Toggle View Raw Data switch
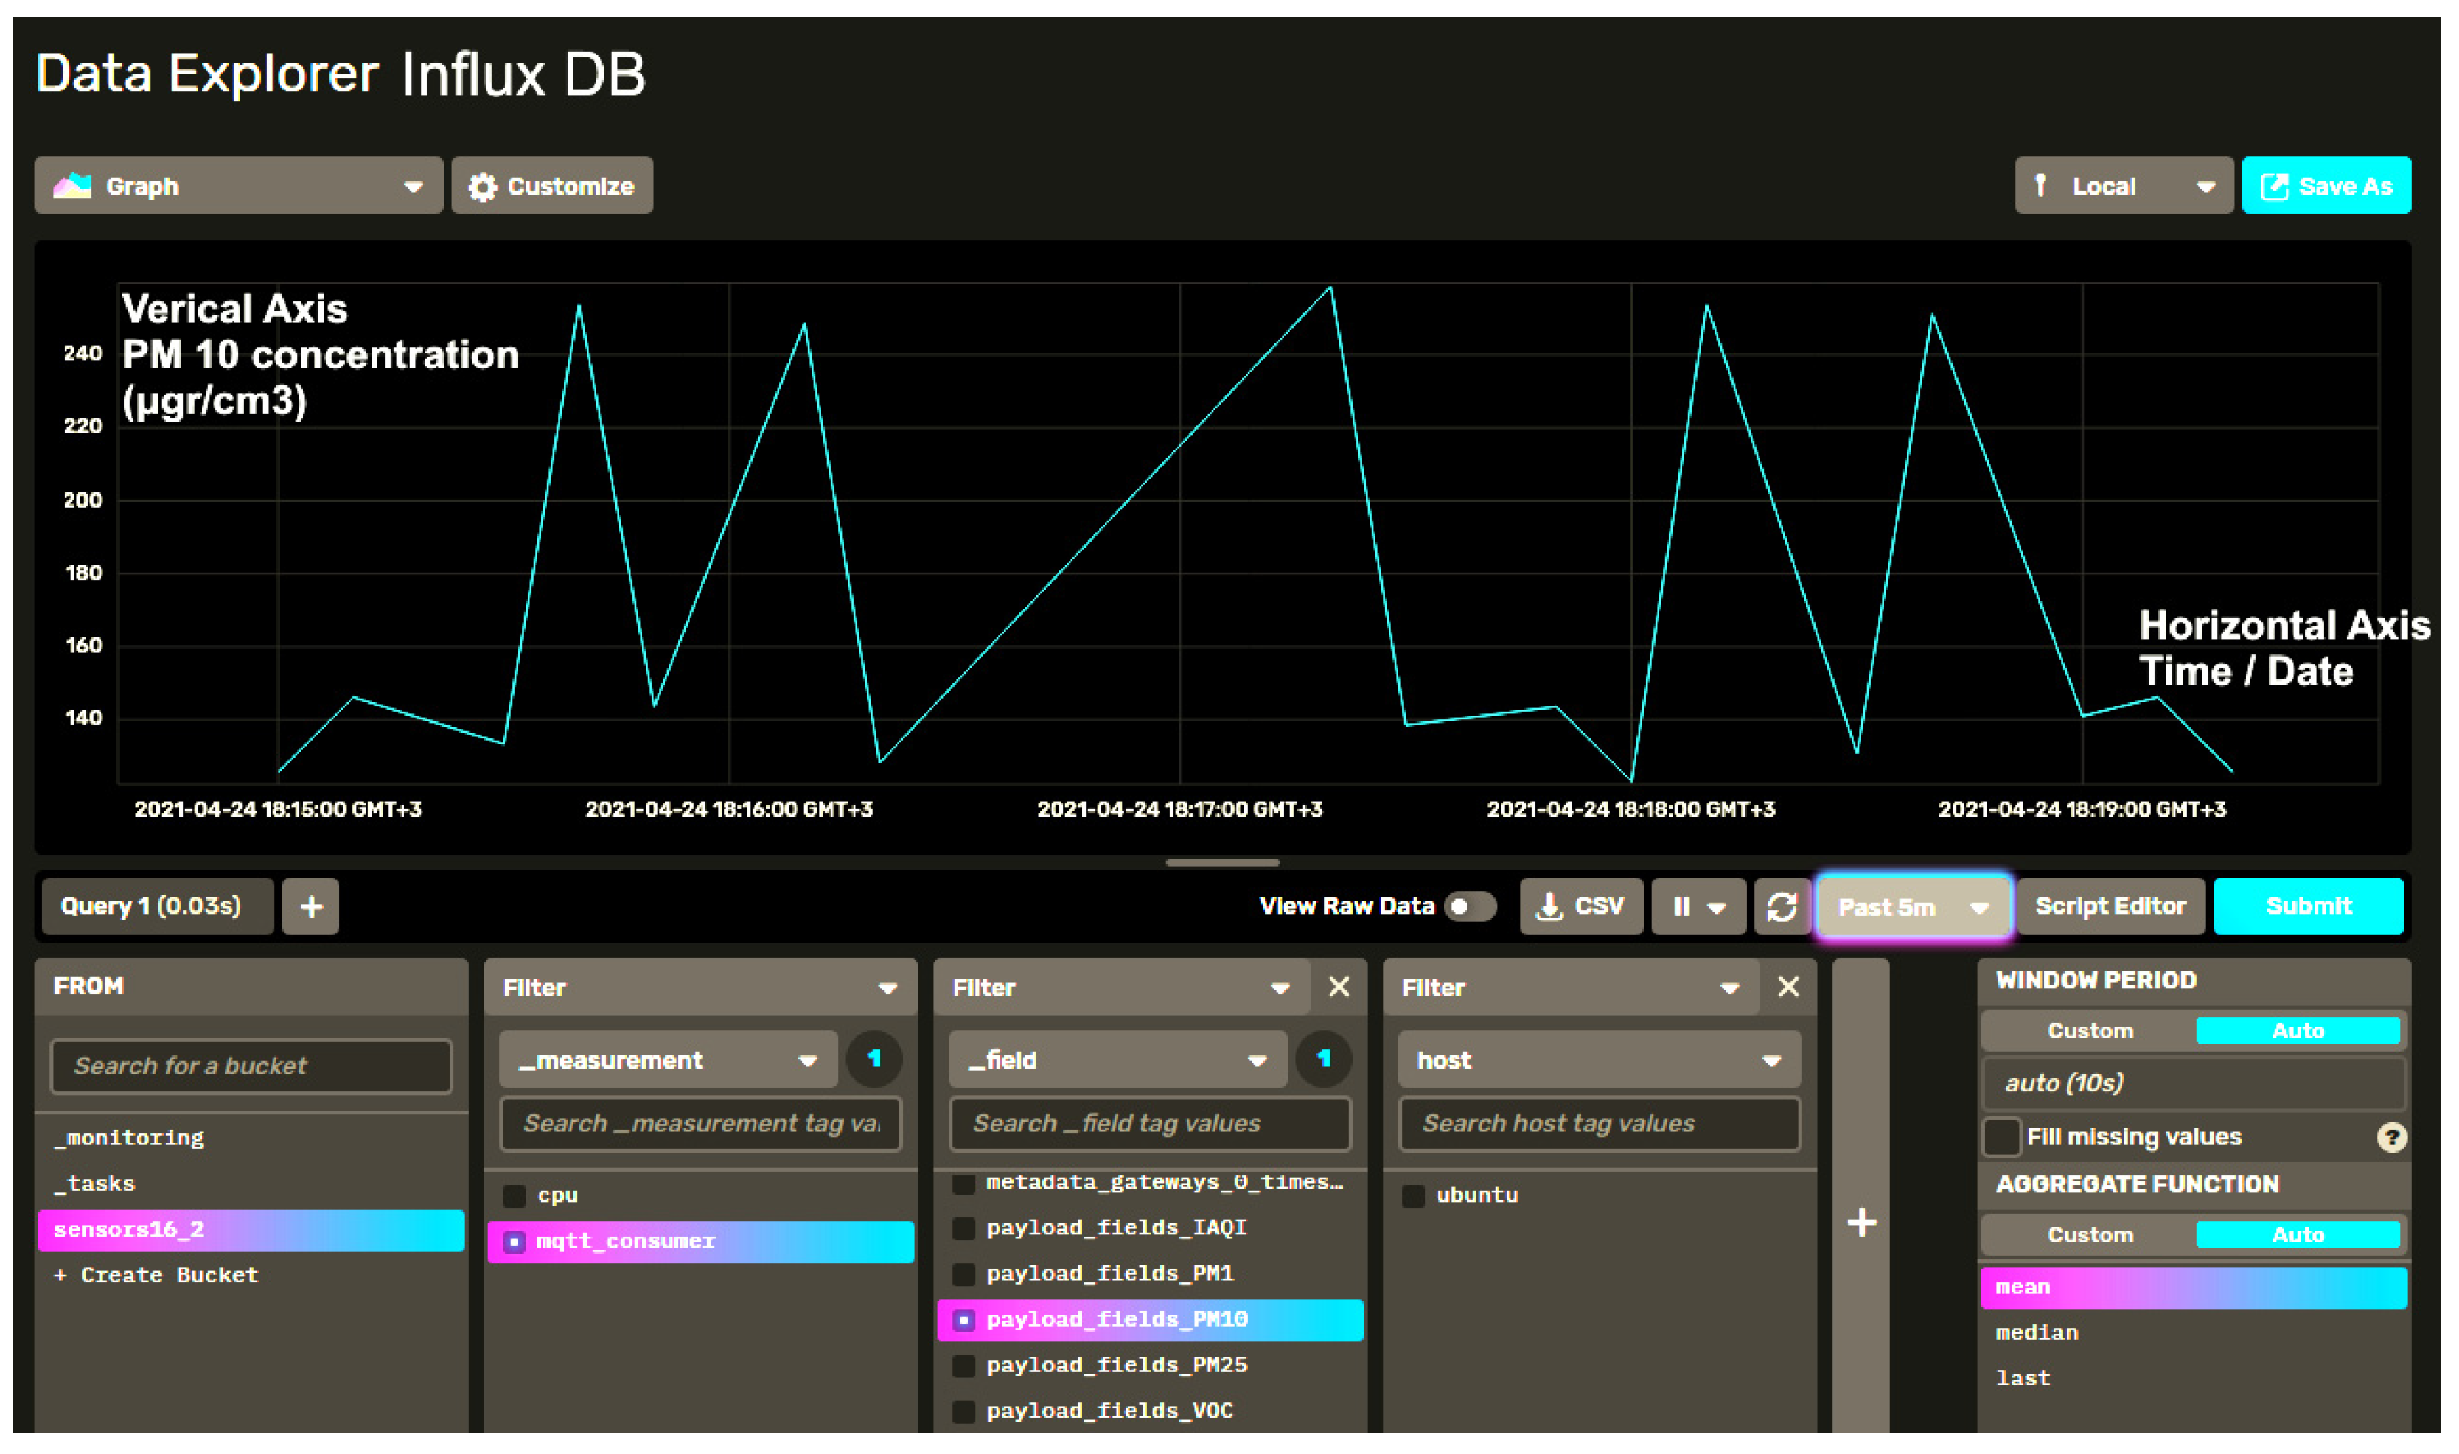Image resolution: width=2459 pixels, height=1454 pixels. point(1470,906)
